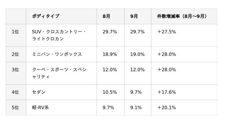The image size is (228, 124).
Task: Select the 4位 rank cell
Action: tap(15, 92)
